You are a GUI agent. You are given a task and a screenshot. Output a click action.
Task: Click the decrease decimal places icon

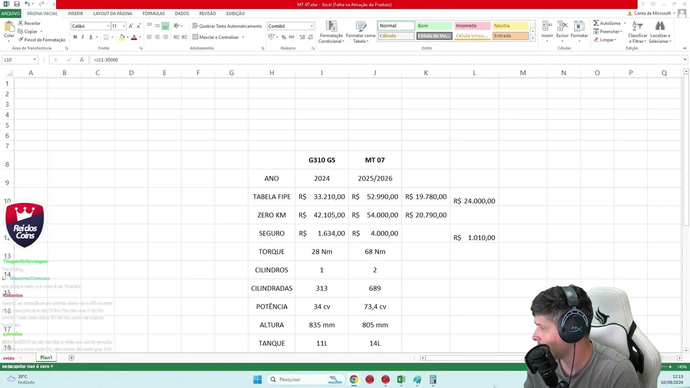(310, 37)
